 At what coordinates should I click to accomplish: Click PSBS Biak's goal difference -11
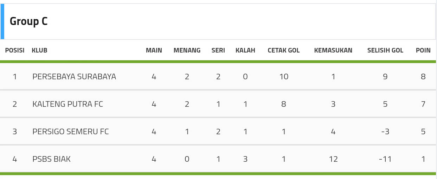385,159
